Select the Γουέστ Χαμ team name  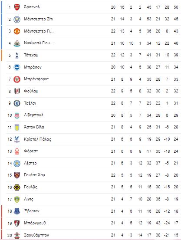[34, 175]
